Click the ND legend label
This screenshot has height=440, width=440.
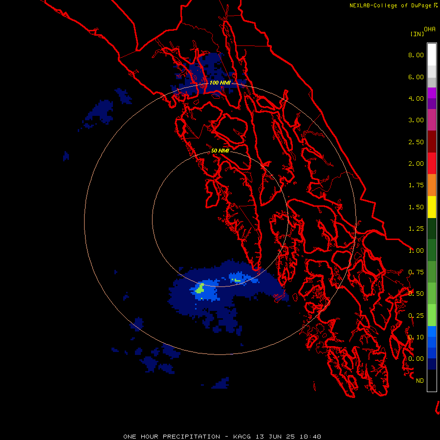420,381
